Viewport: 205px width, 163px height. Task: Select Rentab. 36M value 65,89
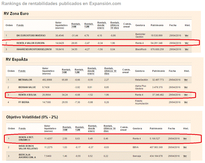pos(65,80)
